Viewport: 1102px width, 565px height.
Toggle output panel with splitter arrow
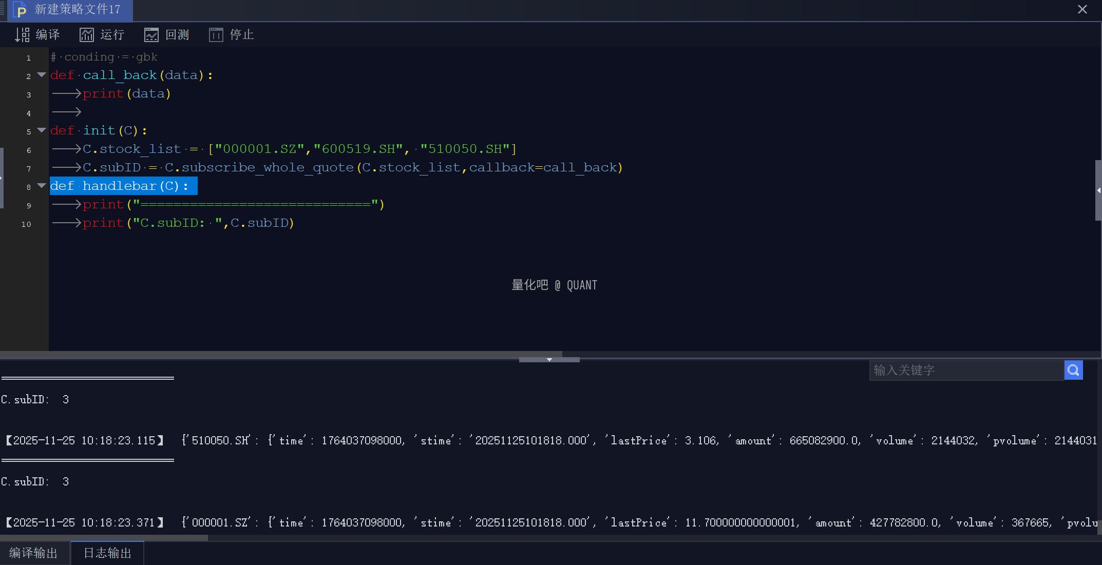(549, 360)
